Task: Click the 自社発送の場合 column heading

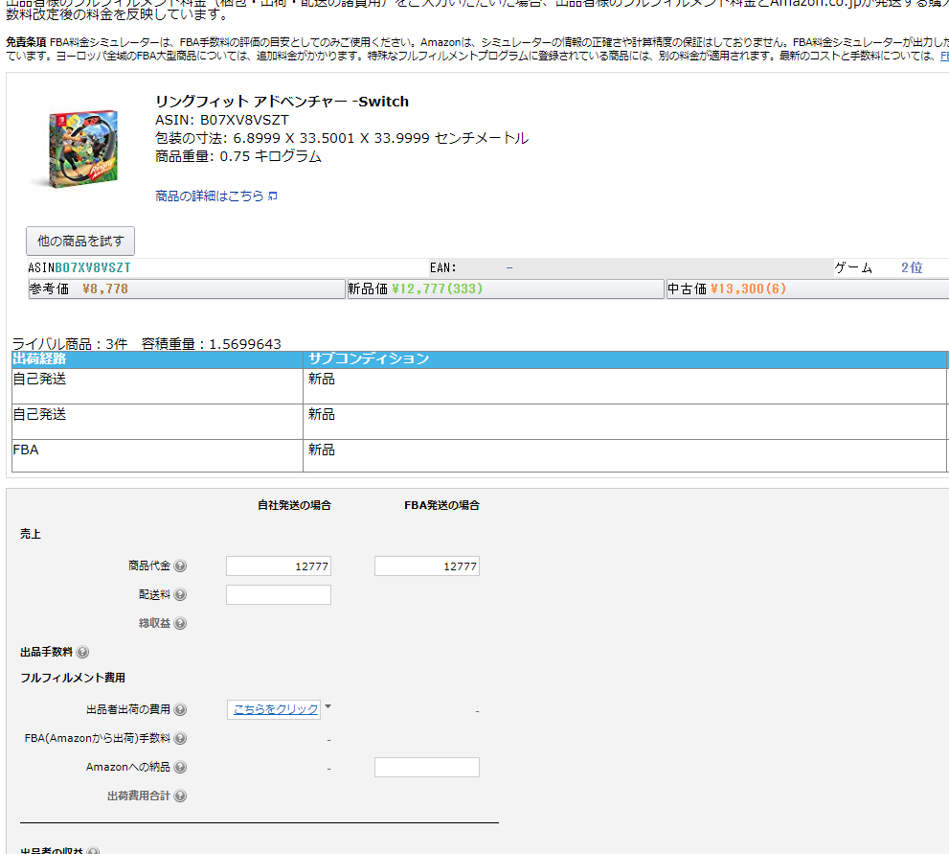Action: tap(294, 505)
